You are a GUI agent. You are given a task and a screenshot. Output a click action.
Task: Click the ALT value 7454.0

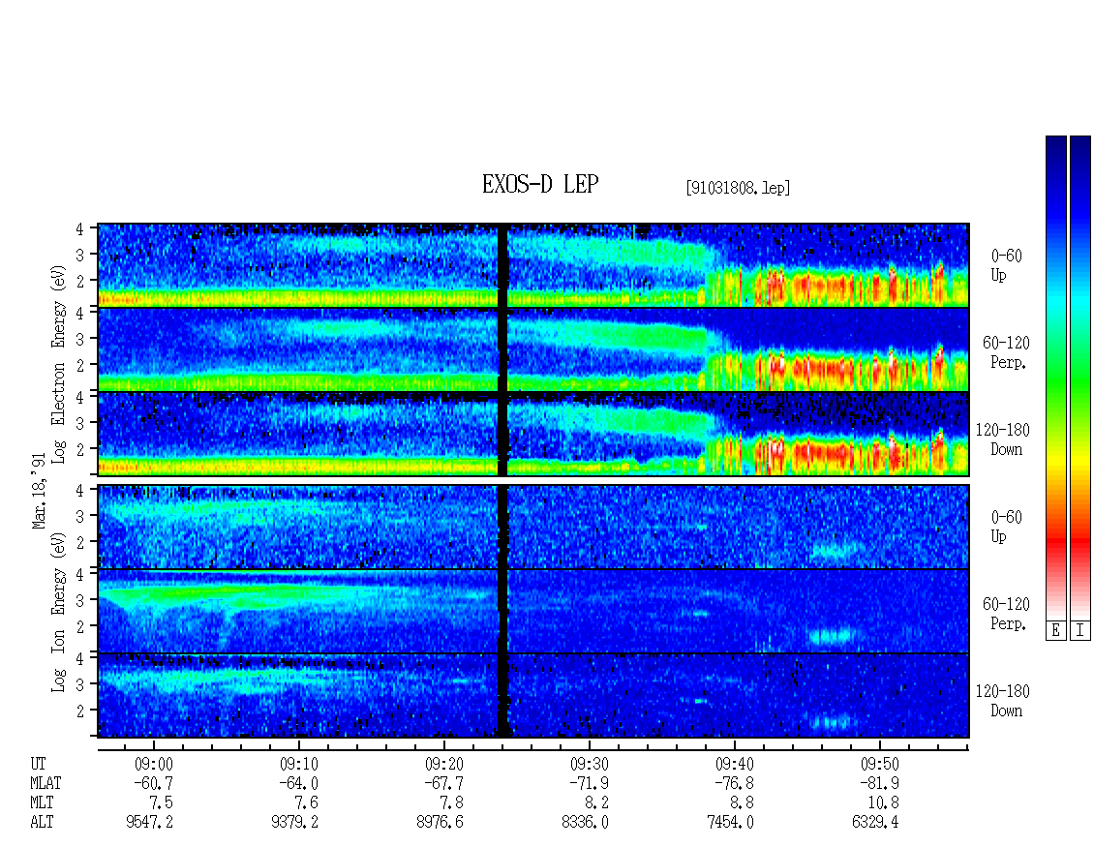pos(730,822)
